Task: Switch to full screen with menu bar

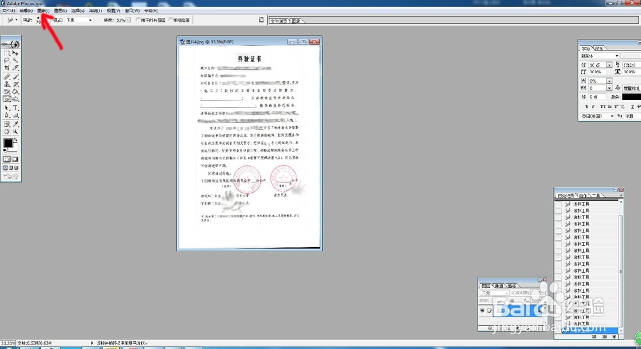Action: [11, 168]
